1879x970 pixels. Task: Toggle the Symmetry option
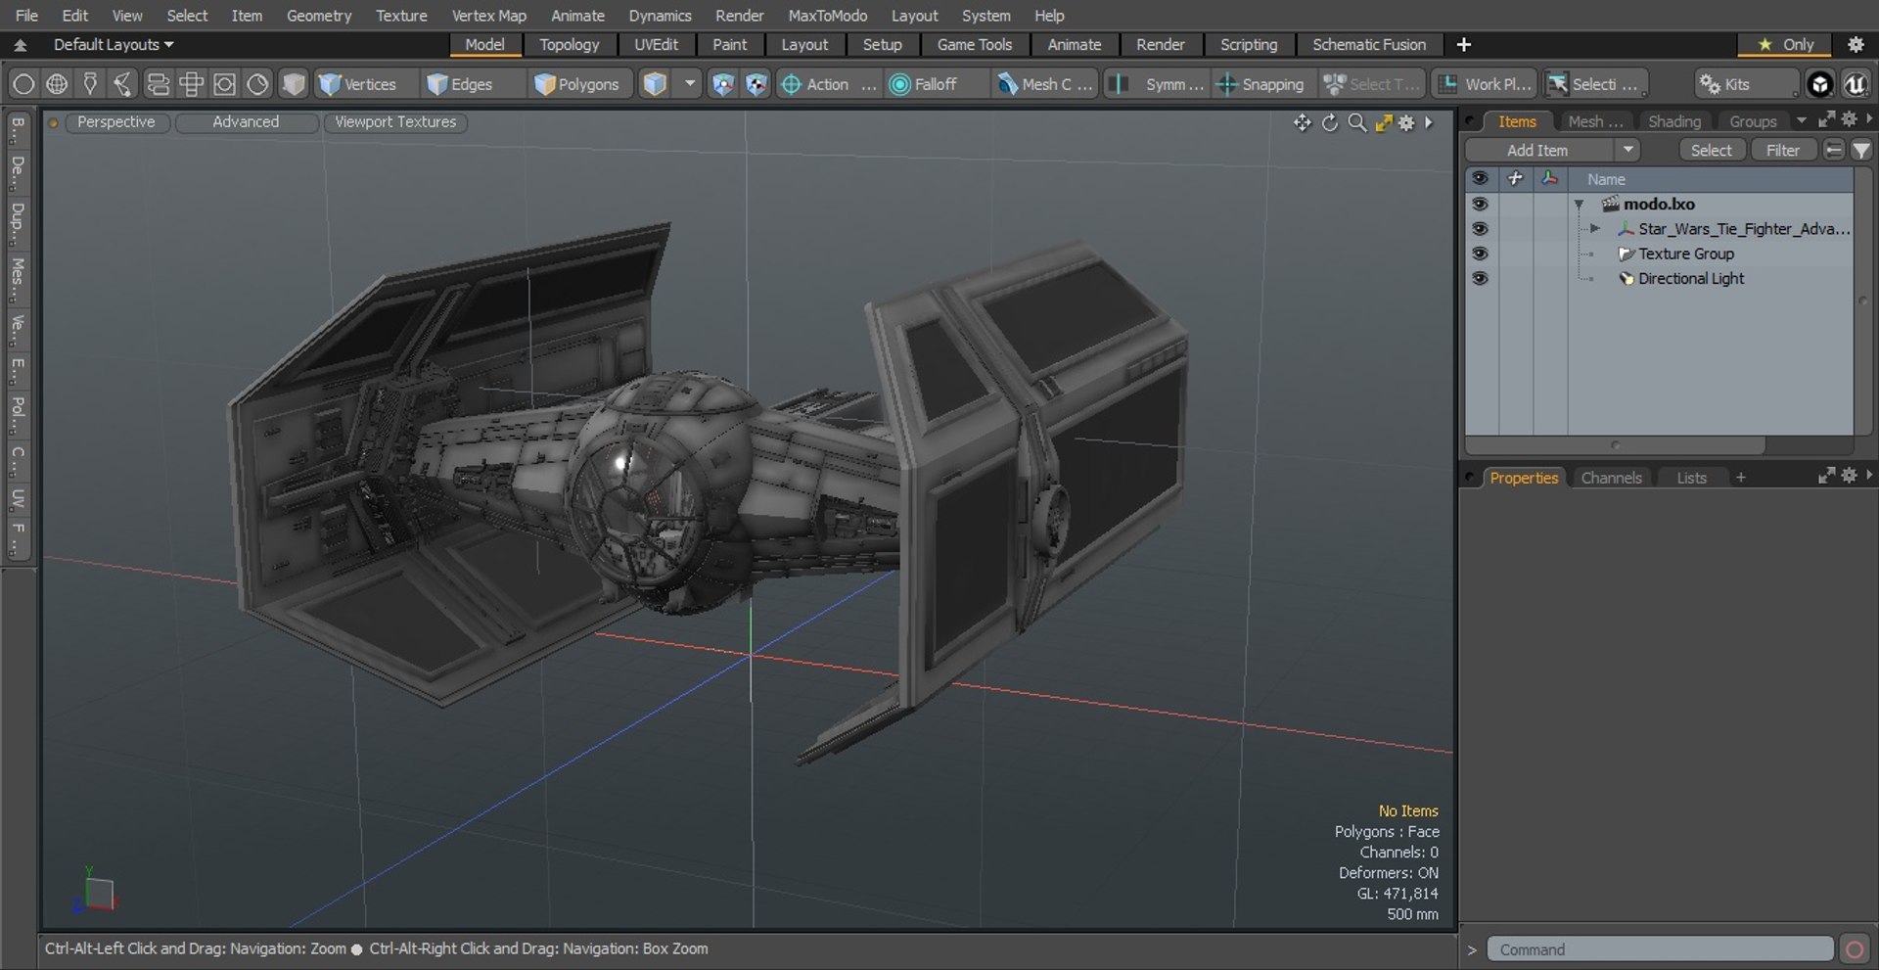(1157, 84)
